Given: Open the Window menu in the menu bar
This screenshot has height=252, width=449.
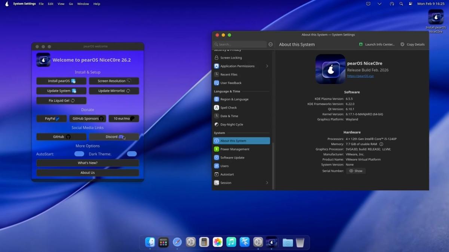Looking at the screenshot, I should point(83,4).
